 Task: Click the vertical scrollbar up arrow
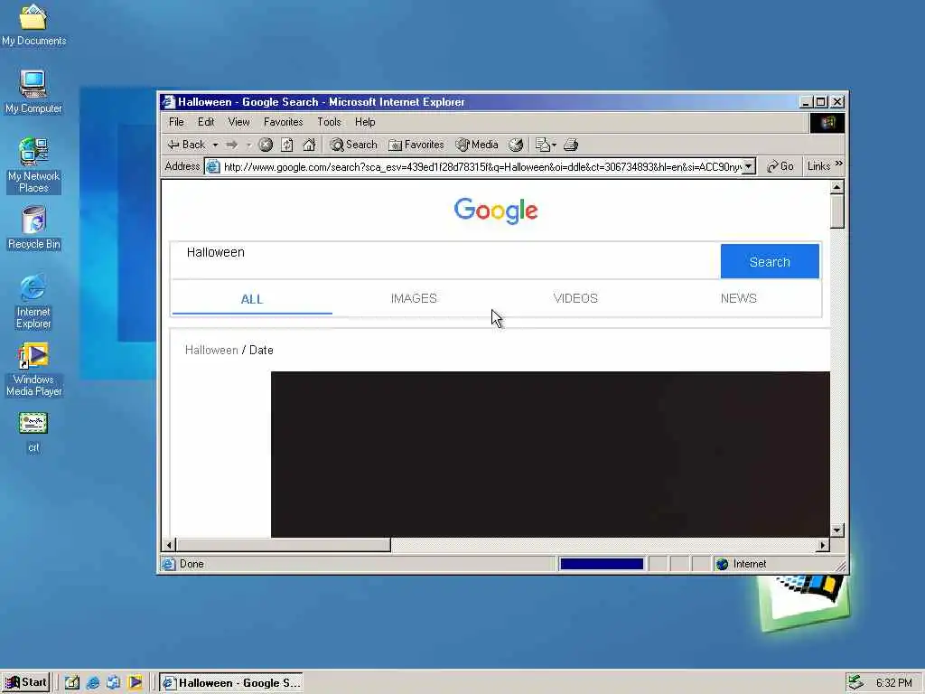(x=836, y=188)
